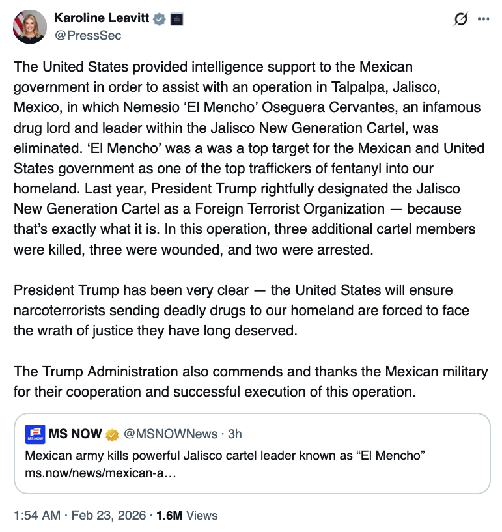Open the ms.now/news/mexican-a… link
Image resolution: width=502 pixels, height=532 pixels.
point(100,471)
